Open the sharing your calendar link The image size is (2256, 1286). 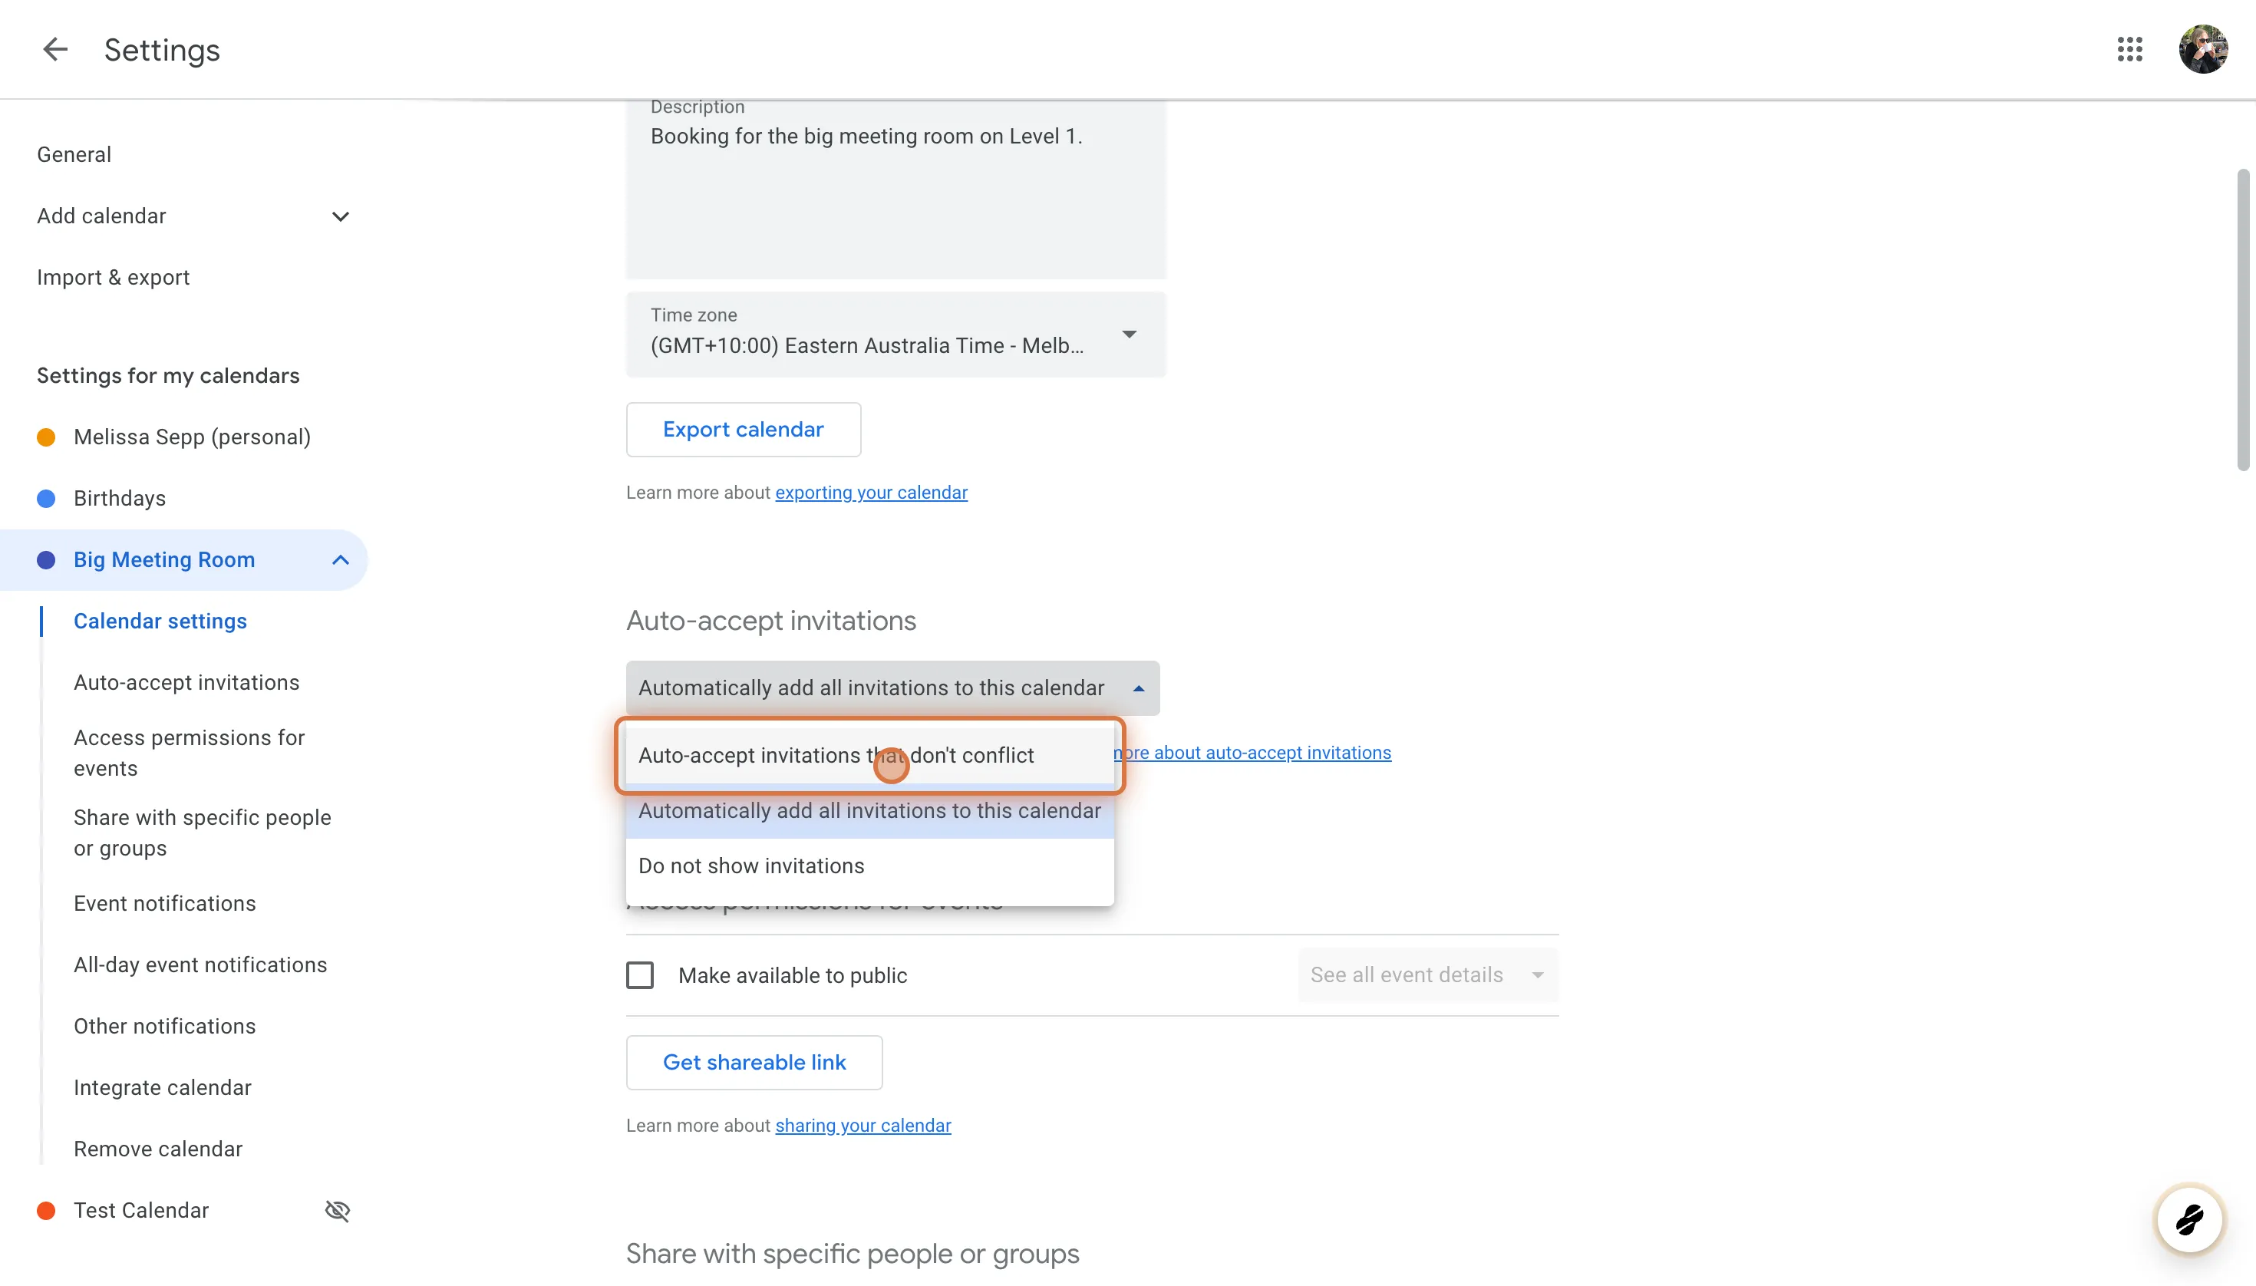862,1125
